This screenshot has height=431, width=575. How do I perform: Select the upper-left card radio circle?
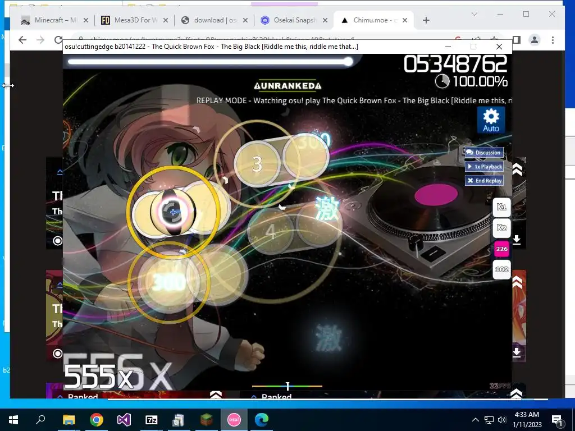click(58, 241)
